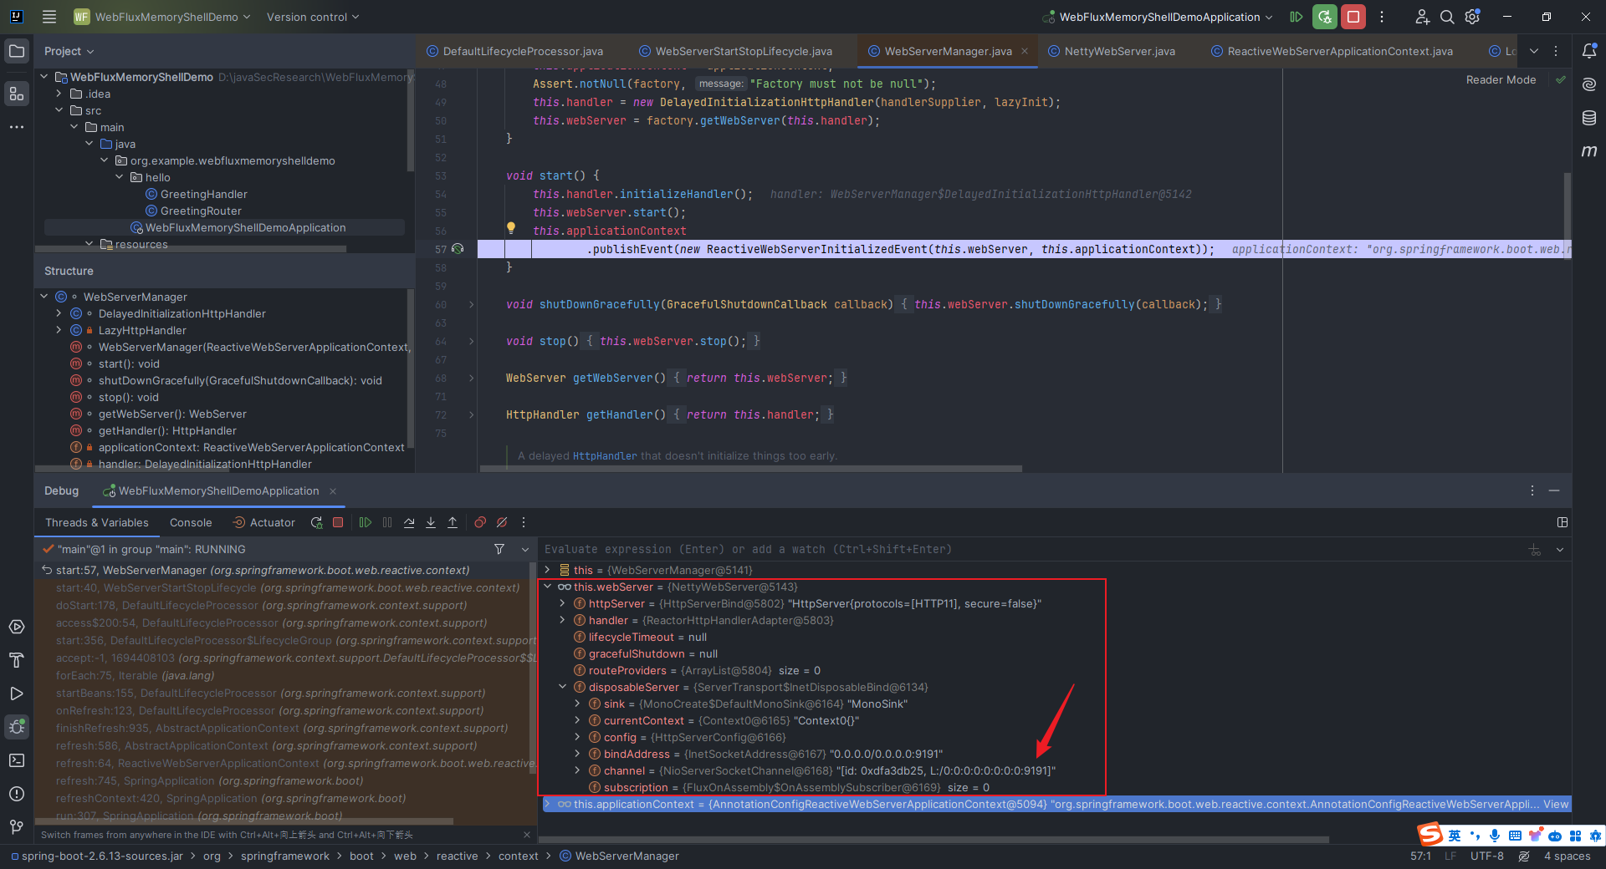
Task: Open the Version control dropdown
Action: point(313,17)
